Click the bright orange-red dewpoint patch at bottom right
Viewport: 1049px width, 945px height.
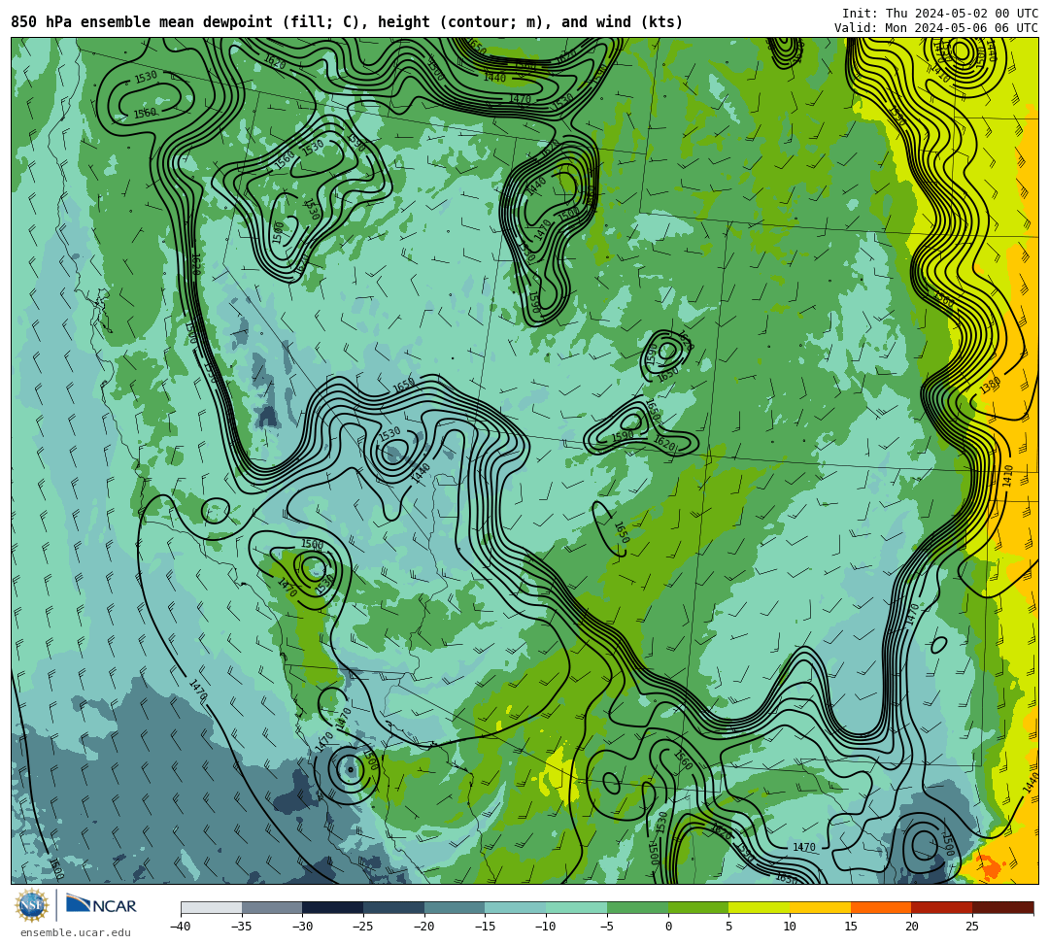(x=991, y=866)
